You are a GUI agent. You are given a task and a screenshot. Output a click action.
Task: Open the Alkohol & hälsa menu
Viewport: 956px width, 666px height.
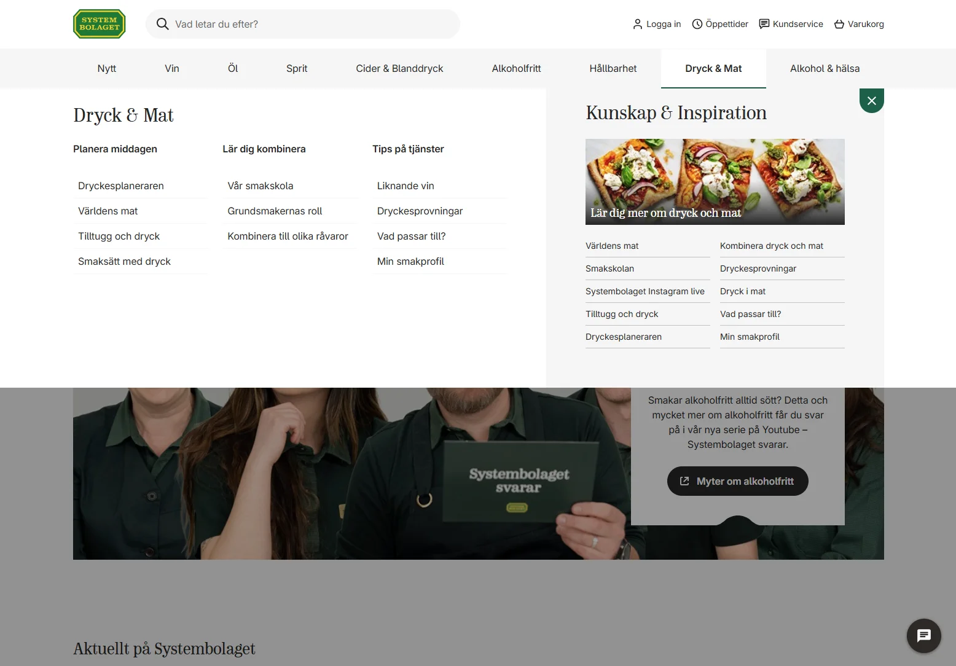825,68
